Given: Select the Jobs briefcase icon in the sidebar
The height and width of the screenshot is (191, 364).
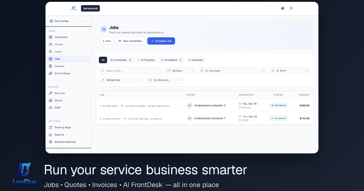Looking at the screenshot, I should (x=51, y=59).
